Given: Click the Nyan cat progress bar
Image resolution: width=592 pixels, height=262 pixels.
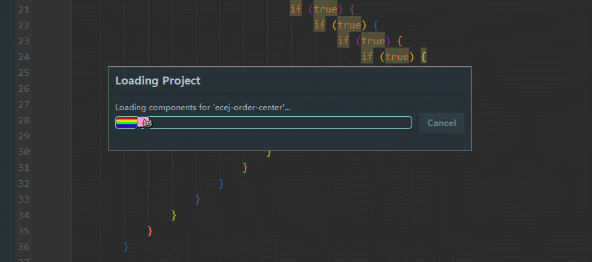Looking at the screenshot, I should coord(263,122).
